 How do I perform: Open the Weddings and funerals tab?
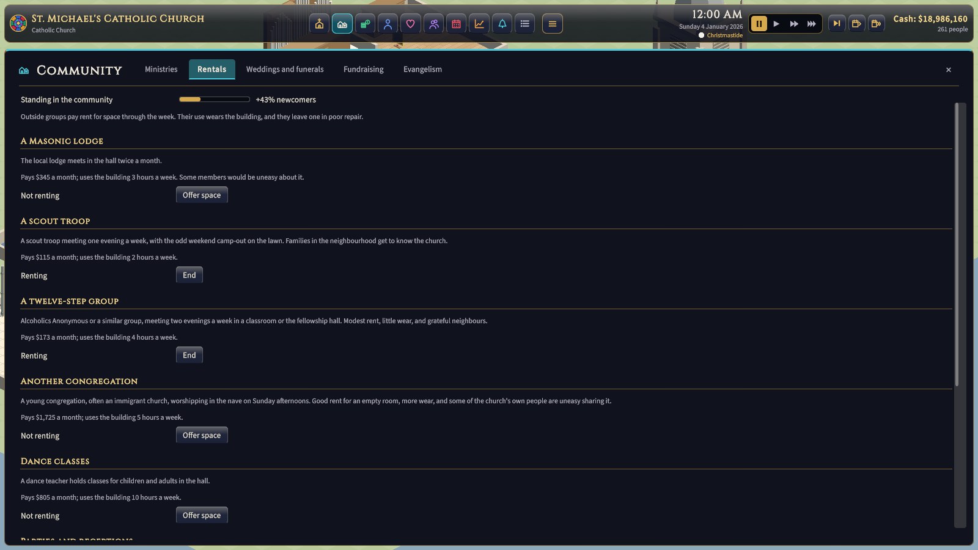(x=285, y=69)
